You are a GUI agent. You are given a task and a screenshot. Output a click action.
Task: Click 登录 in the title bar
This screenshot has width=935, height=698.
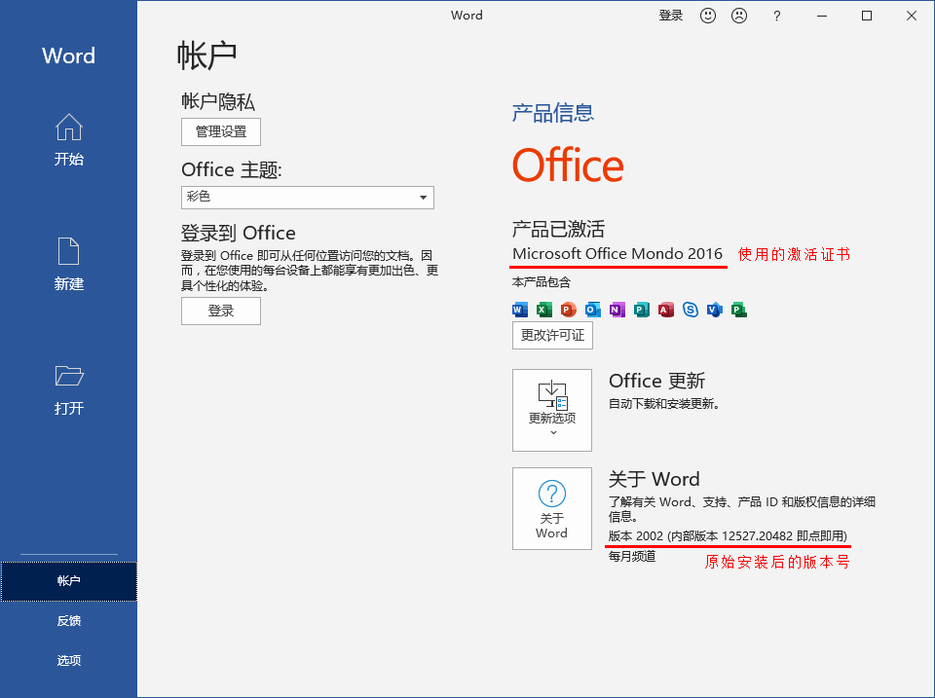click(x=670, y=16)
